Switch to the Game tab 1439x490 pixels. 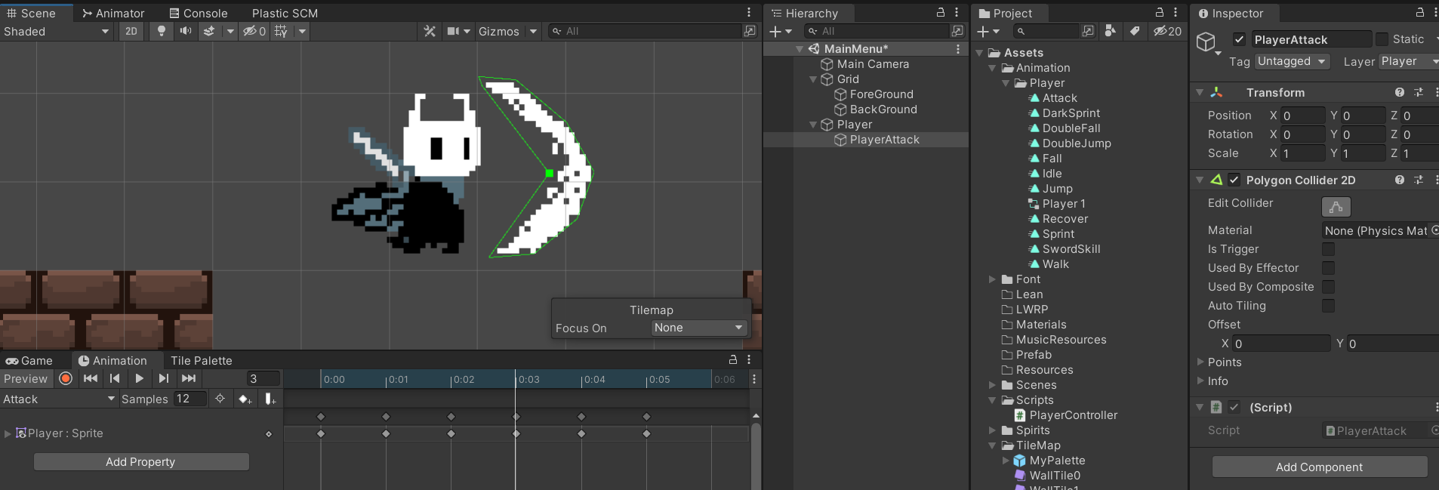29,361
